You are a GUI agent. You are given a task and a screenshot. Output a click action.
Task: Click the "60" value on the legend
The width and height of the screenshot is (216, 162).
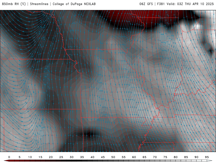pos(134,157)
